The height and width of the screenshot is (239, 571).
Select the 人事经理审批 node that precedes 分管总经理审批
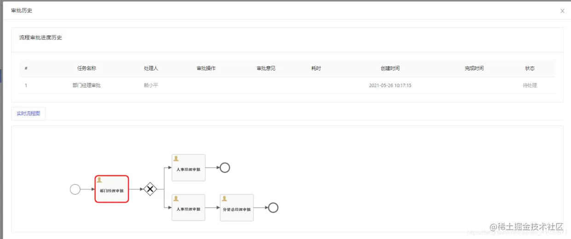point(188,208)
